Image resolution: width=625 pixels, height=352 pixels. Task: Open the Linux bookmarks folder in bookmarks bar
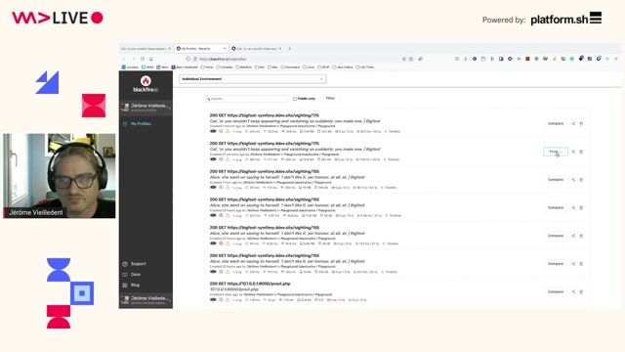[x=309, y=67]
